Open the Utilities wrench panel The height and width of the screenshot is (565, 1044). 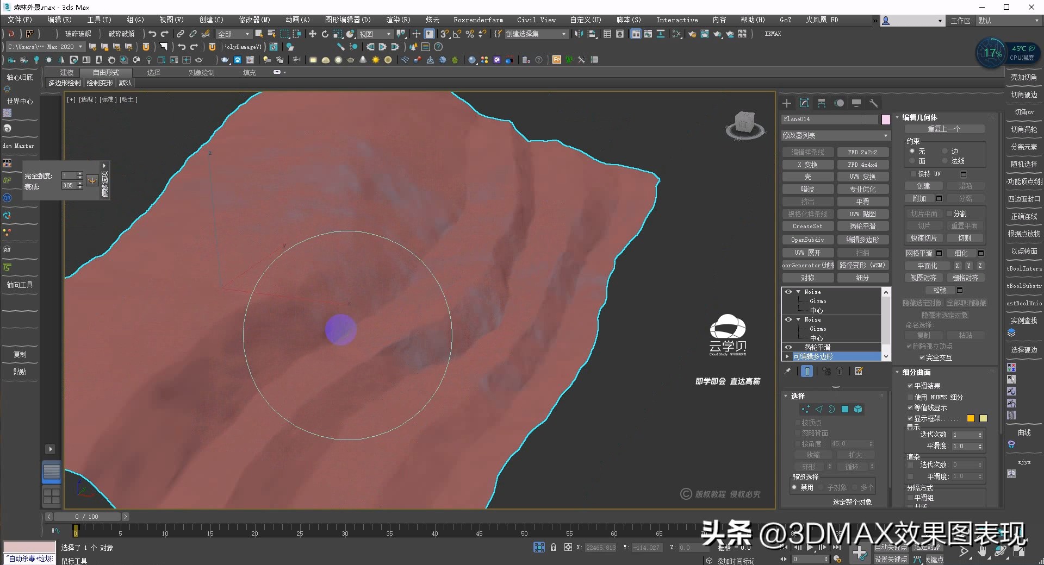[x=874, y=103]
